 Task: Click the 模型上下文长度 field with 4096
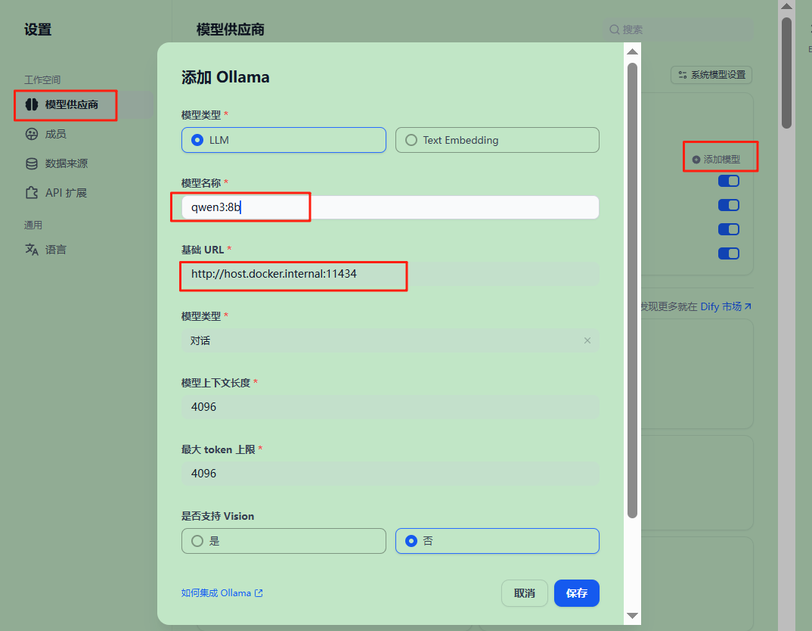pos(390,407)
